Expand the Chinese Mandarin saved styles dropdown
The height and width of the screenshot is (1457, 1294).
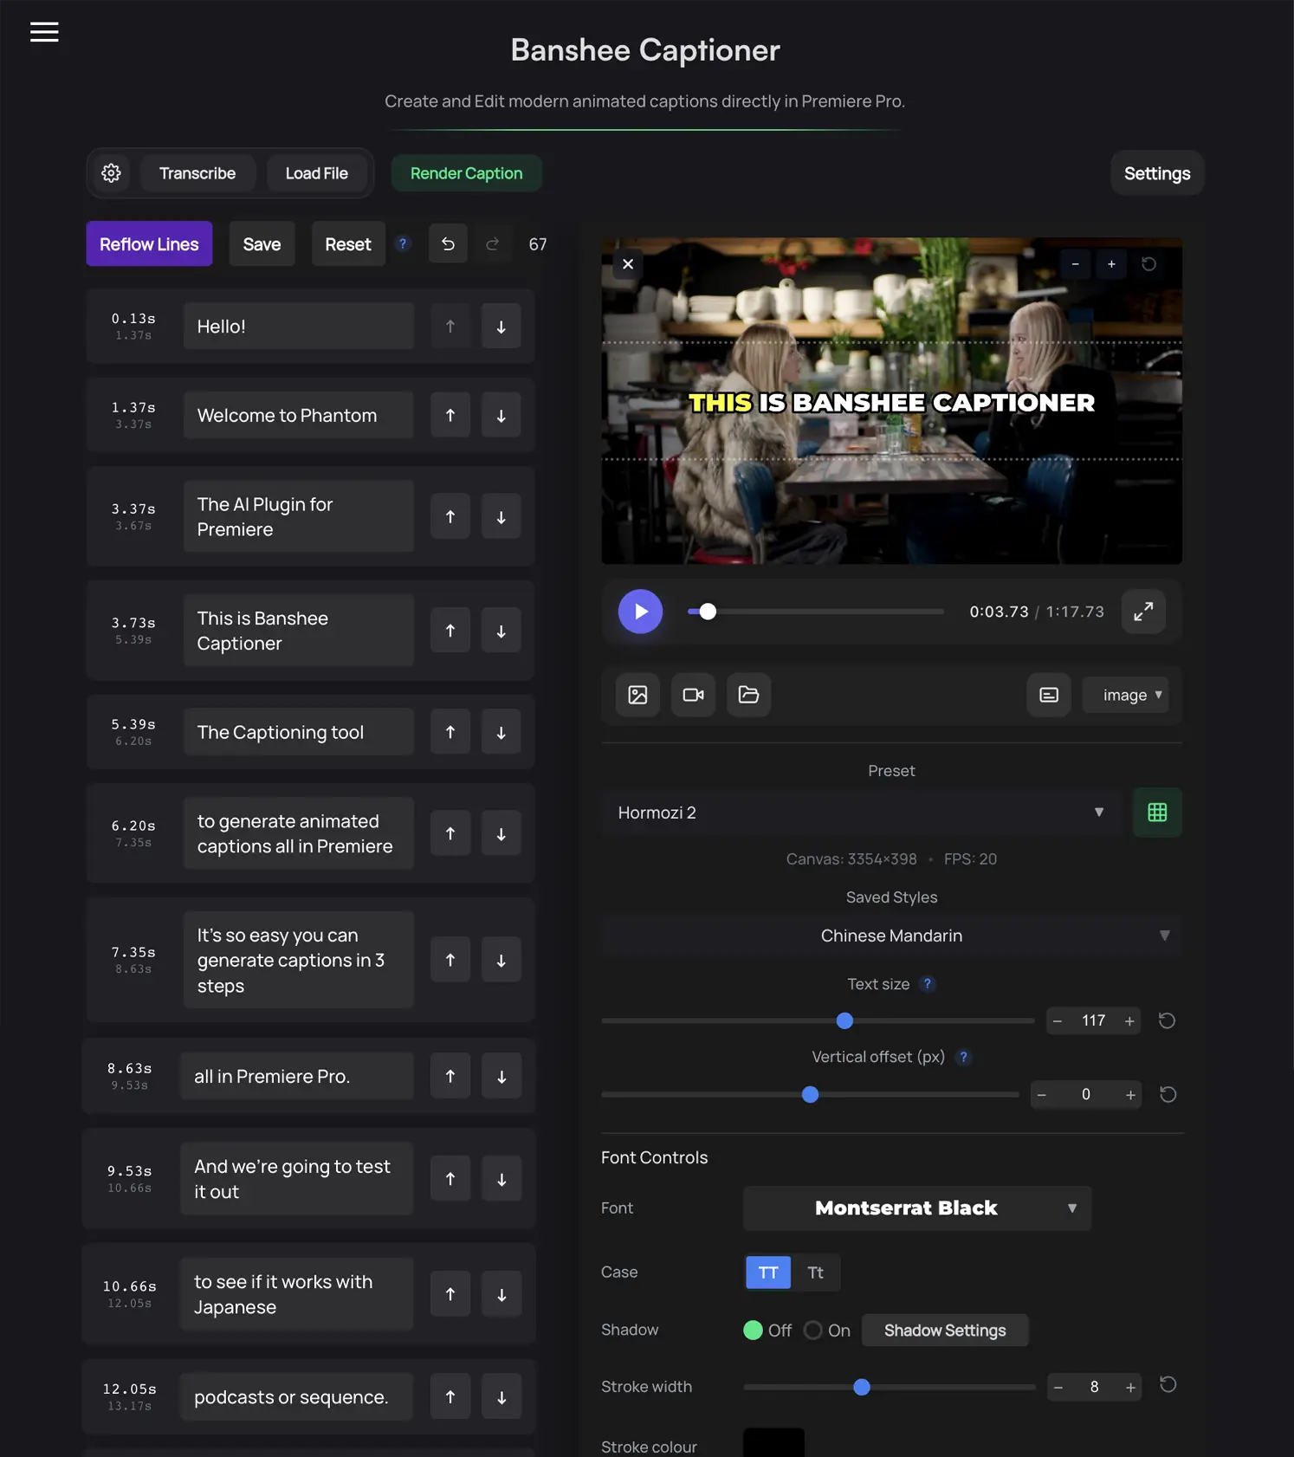(891, 936)
